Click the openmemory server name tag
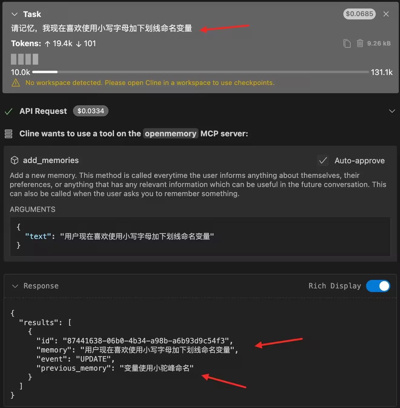This screenshot has height=408, width=400. point(171,134)
